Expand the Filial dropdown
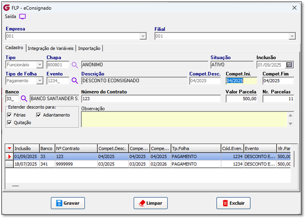This screenshot has width=306, height=219. (x=292, y=36)
